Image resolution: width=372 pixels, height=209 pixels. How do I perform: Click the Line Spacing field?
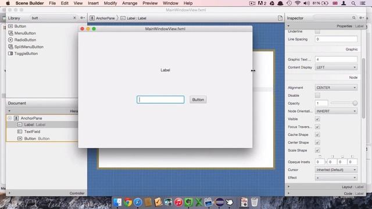tap(336, 39)
